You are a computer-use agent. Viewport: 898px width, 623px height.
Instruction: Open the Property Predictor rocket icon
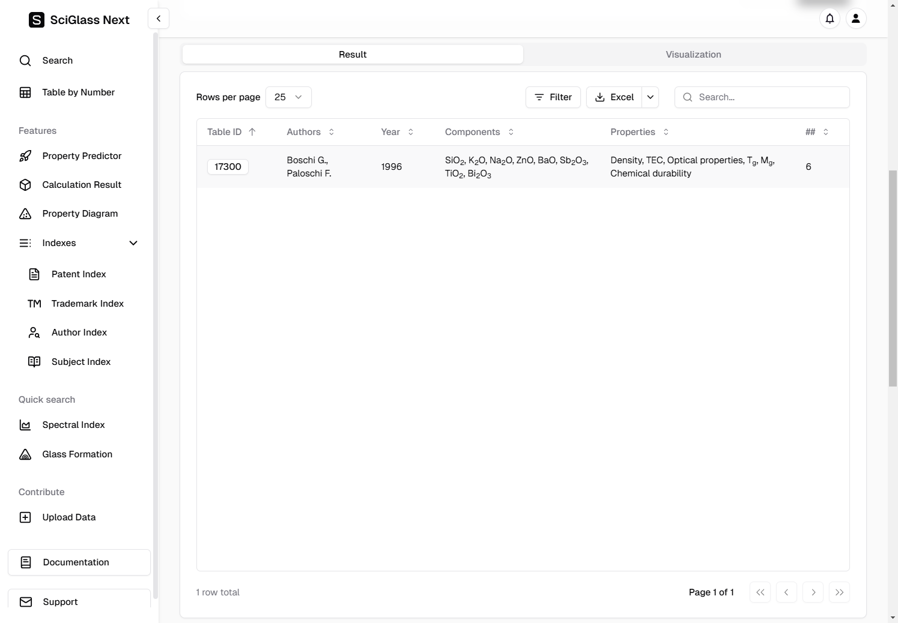click(x=25, y=156)
